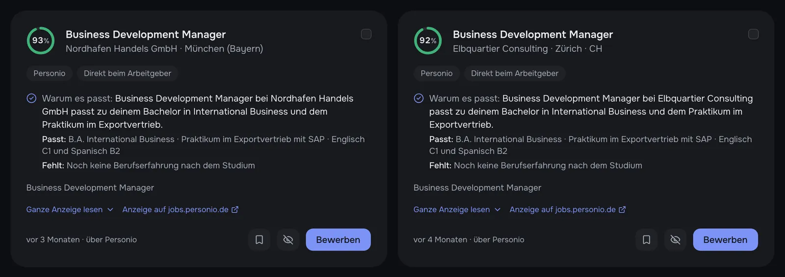The height and width of the screenshot is (277, 785).
Task: Hide the Elbquartier Consulting job listing
Action: tap(675, 240)
